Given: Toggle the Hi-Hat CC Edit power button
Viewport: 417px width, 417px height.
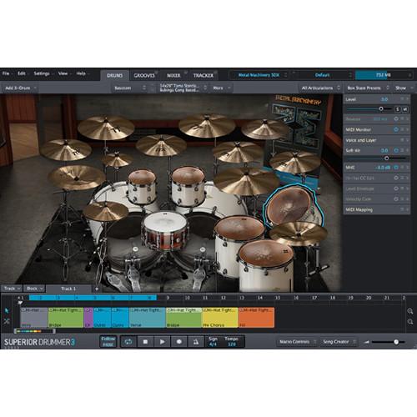Looking at the screenshot, I should (396, 178).
